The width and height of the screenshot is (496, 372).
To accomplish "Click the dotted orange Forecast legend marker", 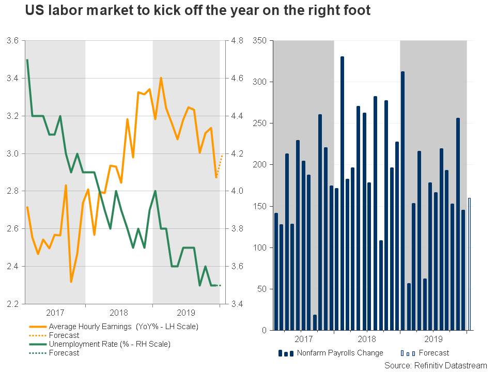I will click(x=37, y=335).
